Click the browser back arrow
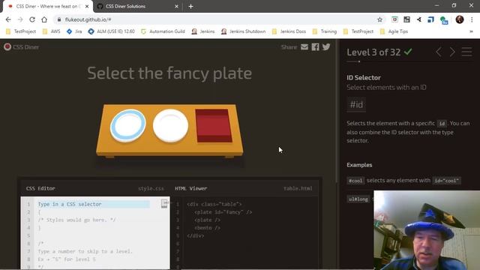The width and height of the screenshot is (480, 270). 8,19
